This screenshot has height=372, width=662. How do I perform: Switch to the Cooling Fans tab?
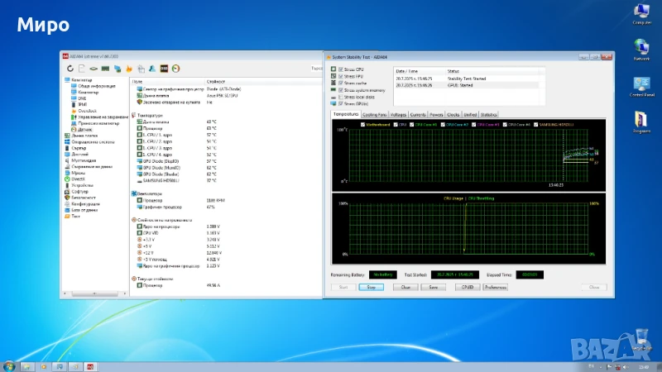pos(374,115)
